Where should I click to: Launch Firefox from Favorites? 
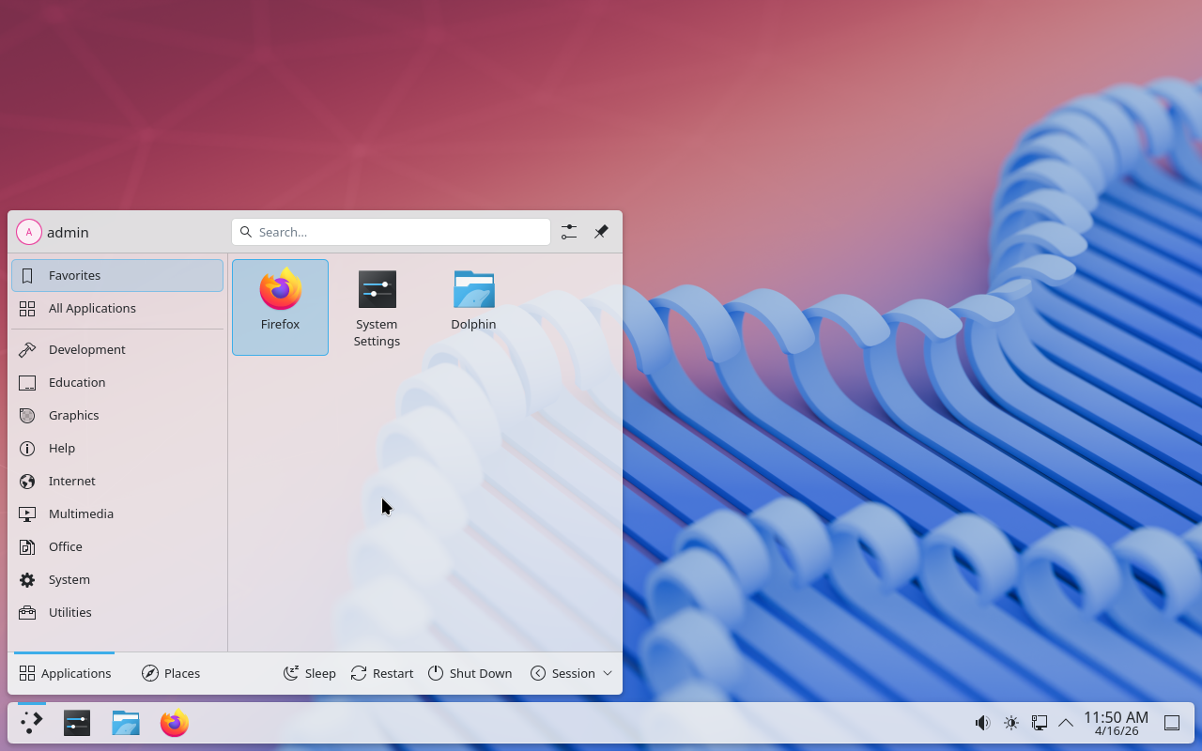(x=280, y=307)
